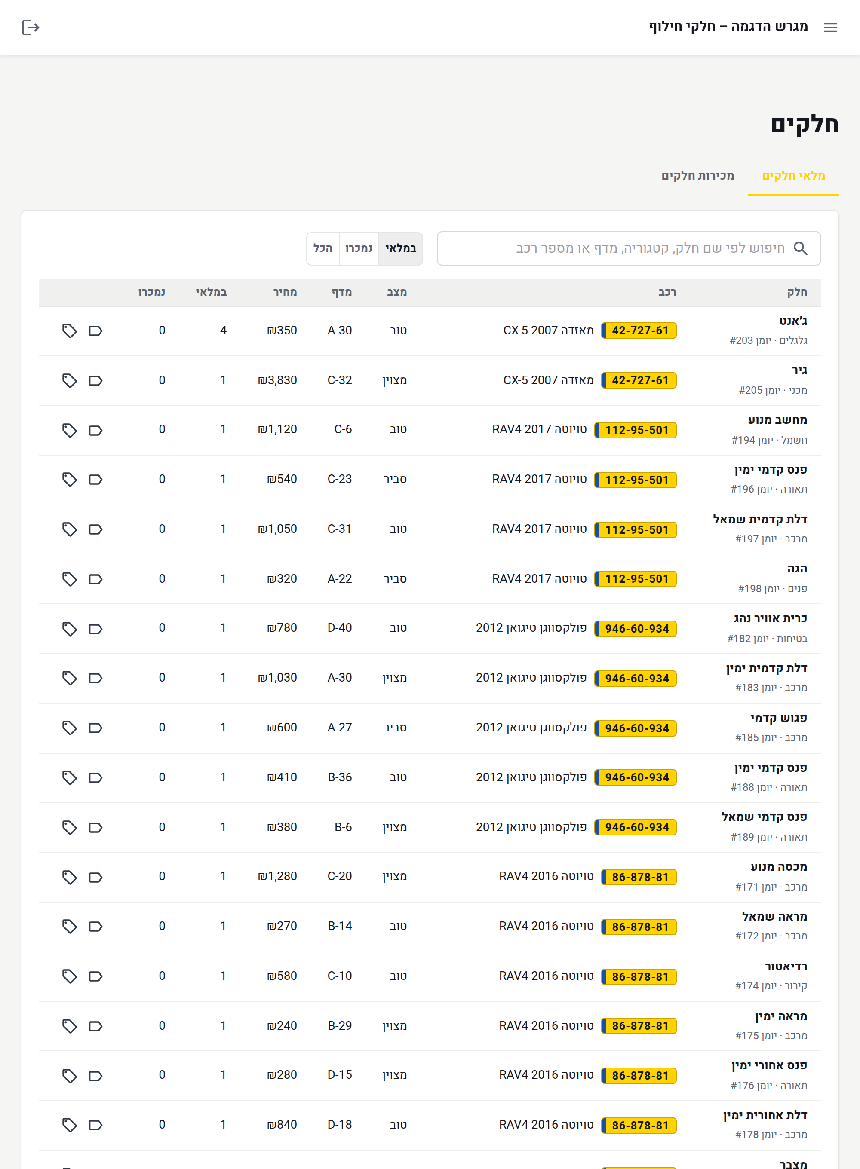860x1169 pixels.
Task: Click the parts search input field
Action: pyautogui.click(x=629, y=249)
